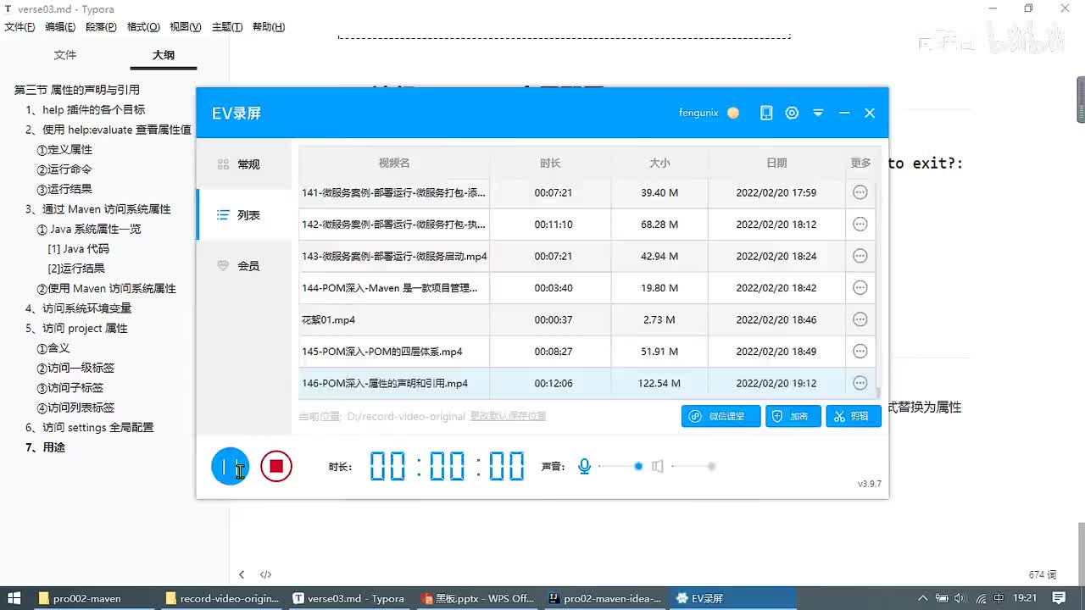
Task: Adjust the speaker volume slider
Action: pos(694,466)
